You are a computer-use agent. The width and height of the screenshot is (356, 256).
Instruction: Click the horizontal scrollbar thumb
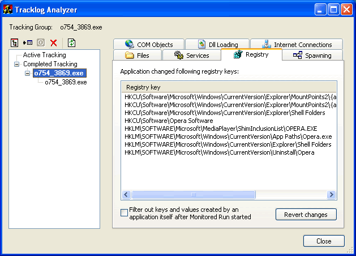point(194,195)
